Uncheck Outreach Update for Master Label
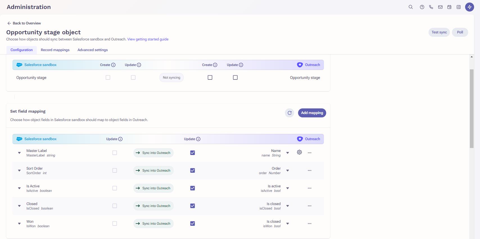 192,153
